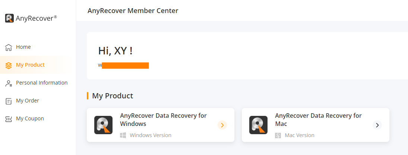408x155 pixels.
Task: Click the My Coupon ticket icon
Action: click(9, 119)
